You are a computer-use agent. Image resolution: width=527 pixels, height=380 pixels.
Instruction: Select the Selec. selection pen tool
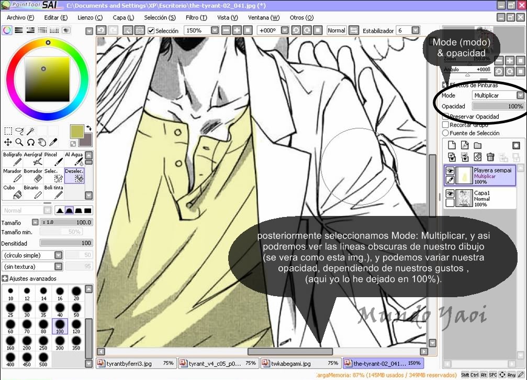point(53,176)
